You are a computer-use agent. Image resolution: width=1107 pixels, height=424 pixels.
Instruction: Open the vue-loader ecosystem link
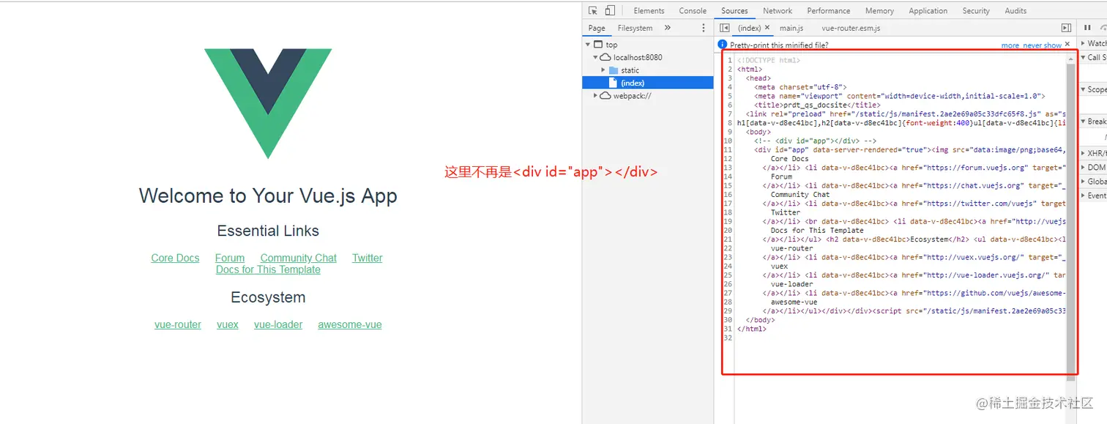tap(278, 324)
